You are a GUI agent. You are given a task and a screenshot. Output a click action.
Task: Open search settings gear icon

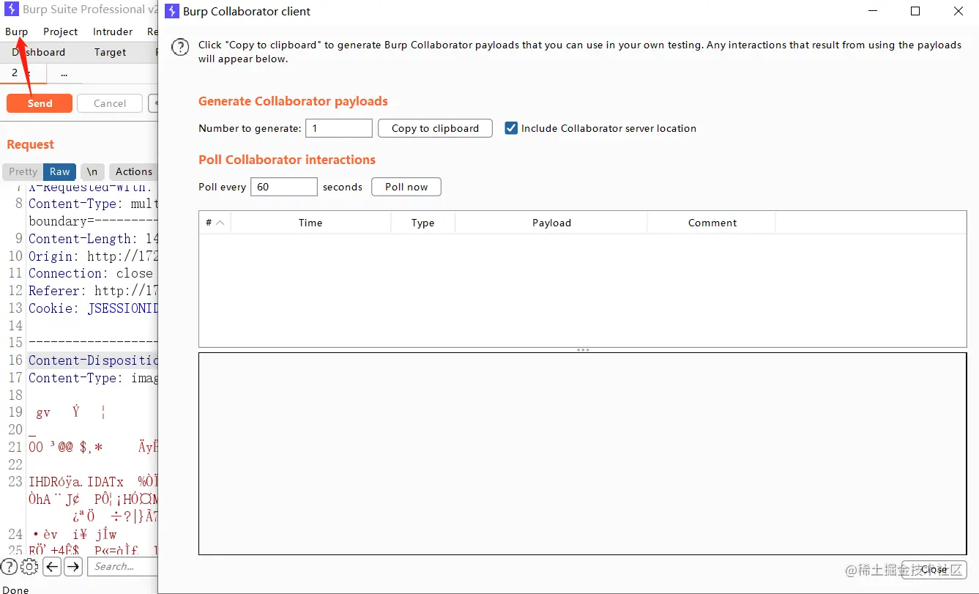pyautogui.click(x=29, y=566)
